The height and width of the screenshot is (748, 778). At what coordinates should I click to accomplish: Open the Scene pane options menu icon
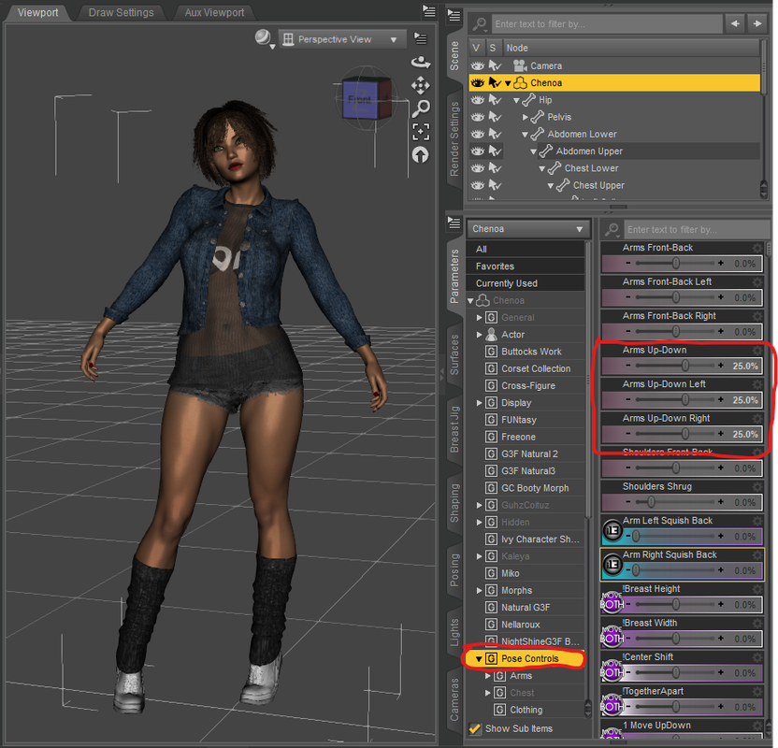tap(454, 16)
